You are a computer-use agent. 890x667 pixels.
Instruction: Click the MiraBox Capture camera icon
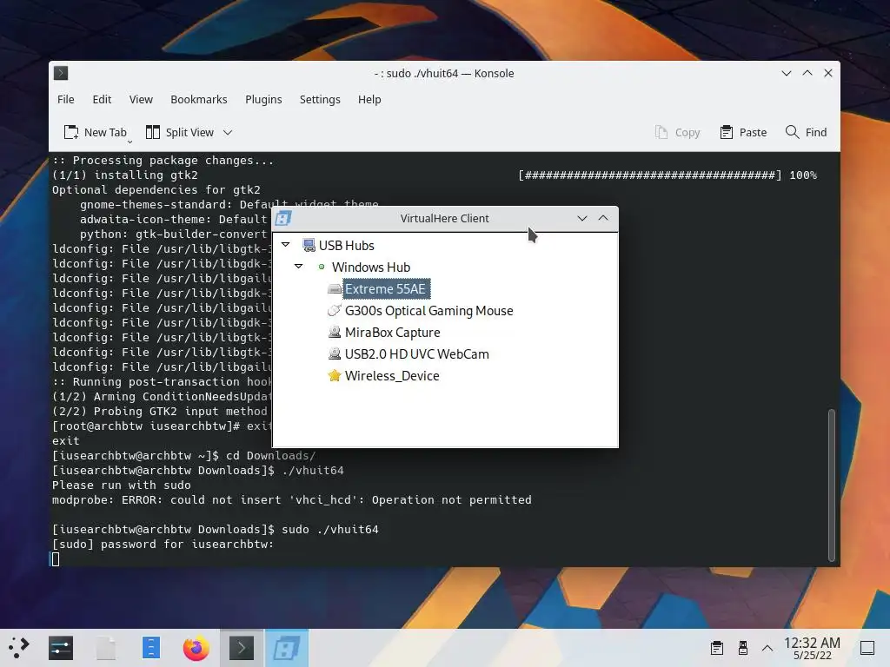coord(335,332)
